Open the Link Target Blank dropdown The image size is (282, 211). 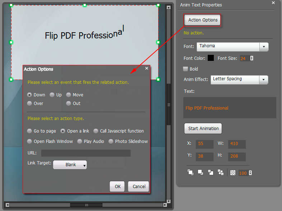click(x=70, y=165)
